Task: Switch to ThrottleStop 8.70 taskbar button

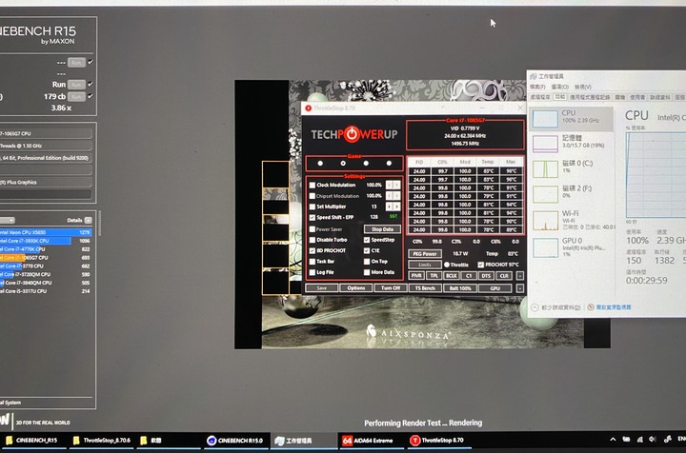Action: [438, 441]
